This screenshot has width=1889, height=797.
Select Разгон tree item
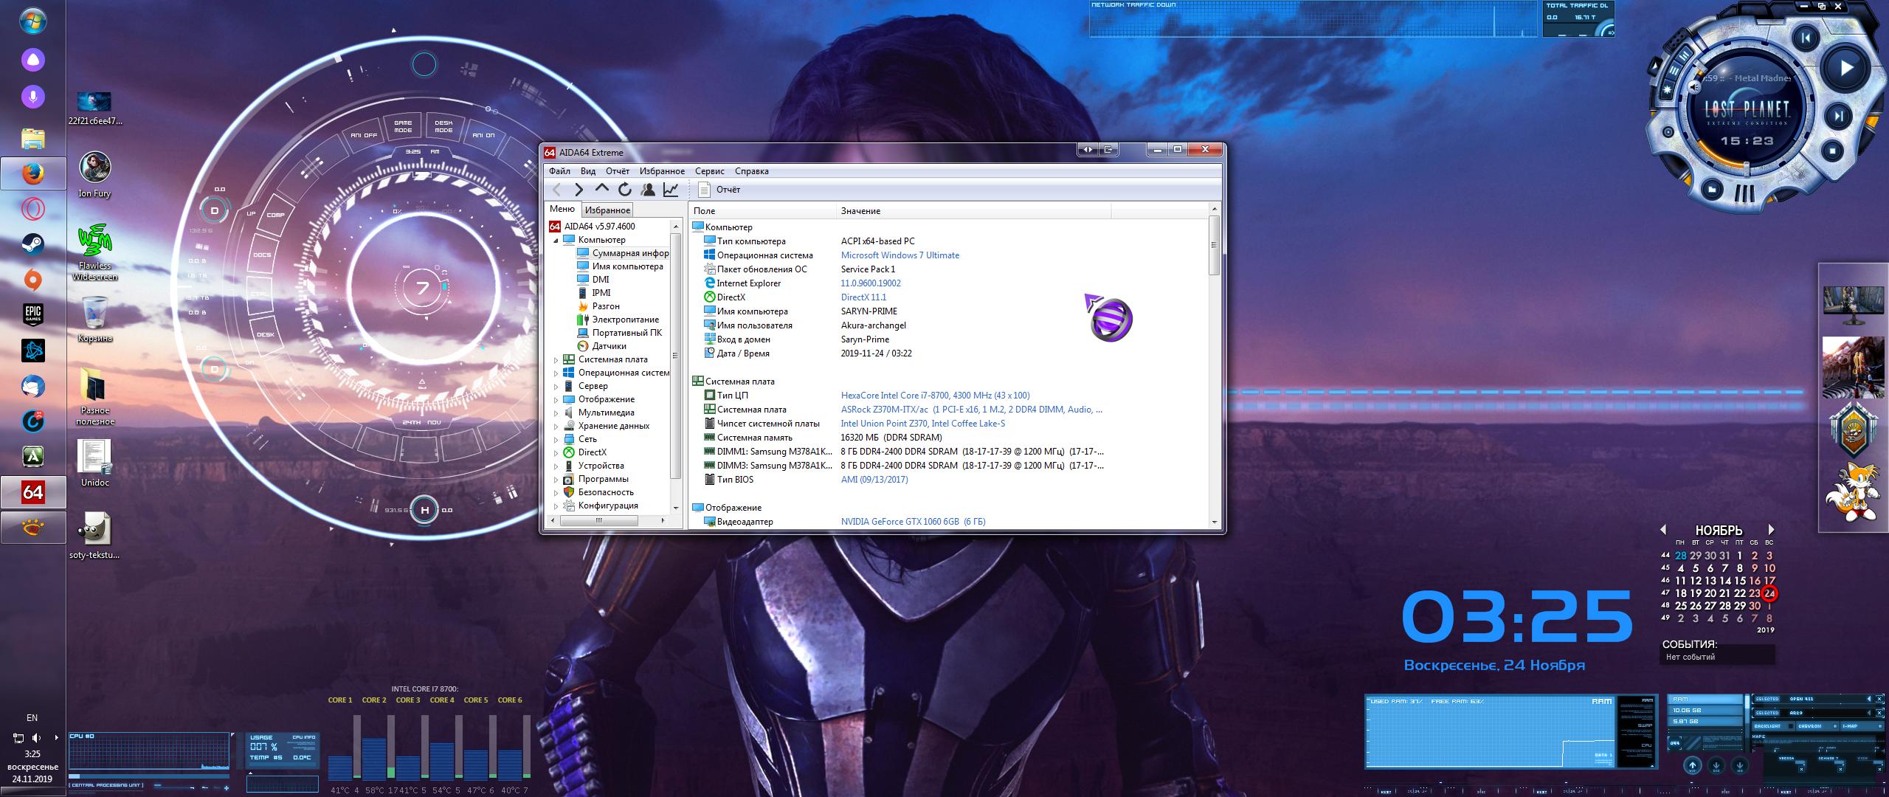(598, 306)
